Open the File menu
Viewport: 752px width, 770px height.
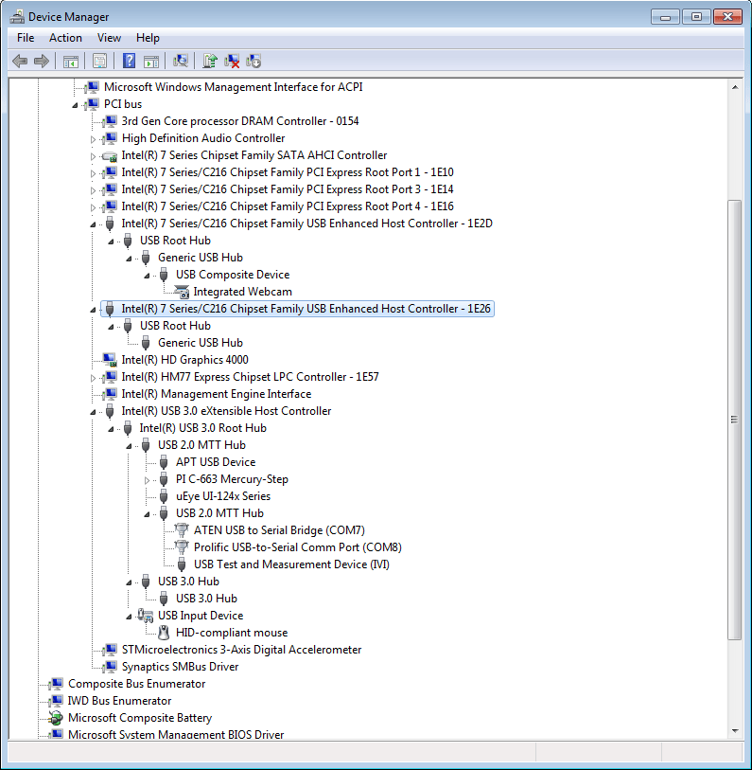[x=26, y=38]
